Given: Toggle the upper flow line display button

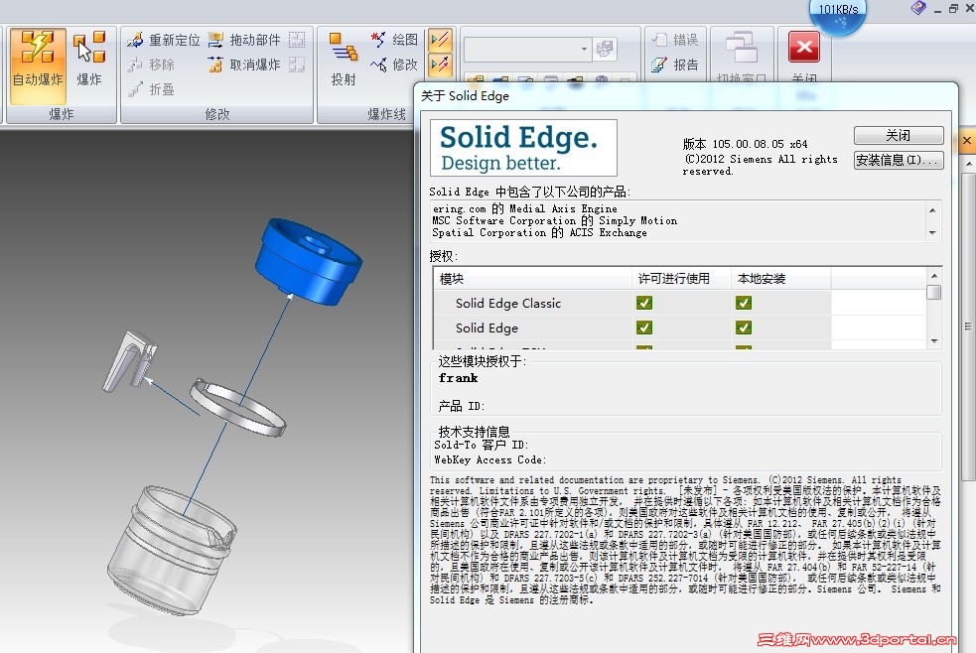Looking at the screenshot, I should [440, 40].
